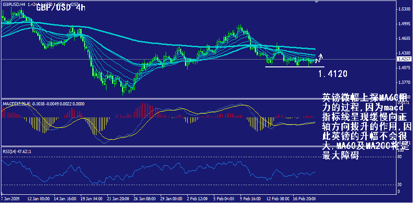The image size is (413, 203).
Task: Click the '9 Feb 16:00' time label
Action: tap(250, 198)
